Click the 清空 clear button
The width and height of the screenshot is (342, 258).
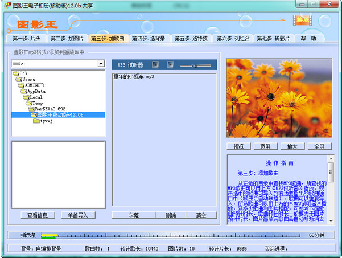coord(201,215)
